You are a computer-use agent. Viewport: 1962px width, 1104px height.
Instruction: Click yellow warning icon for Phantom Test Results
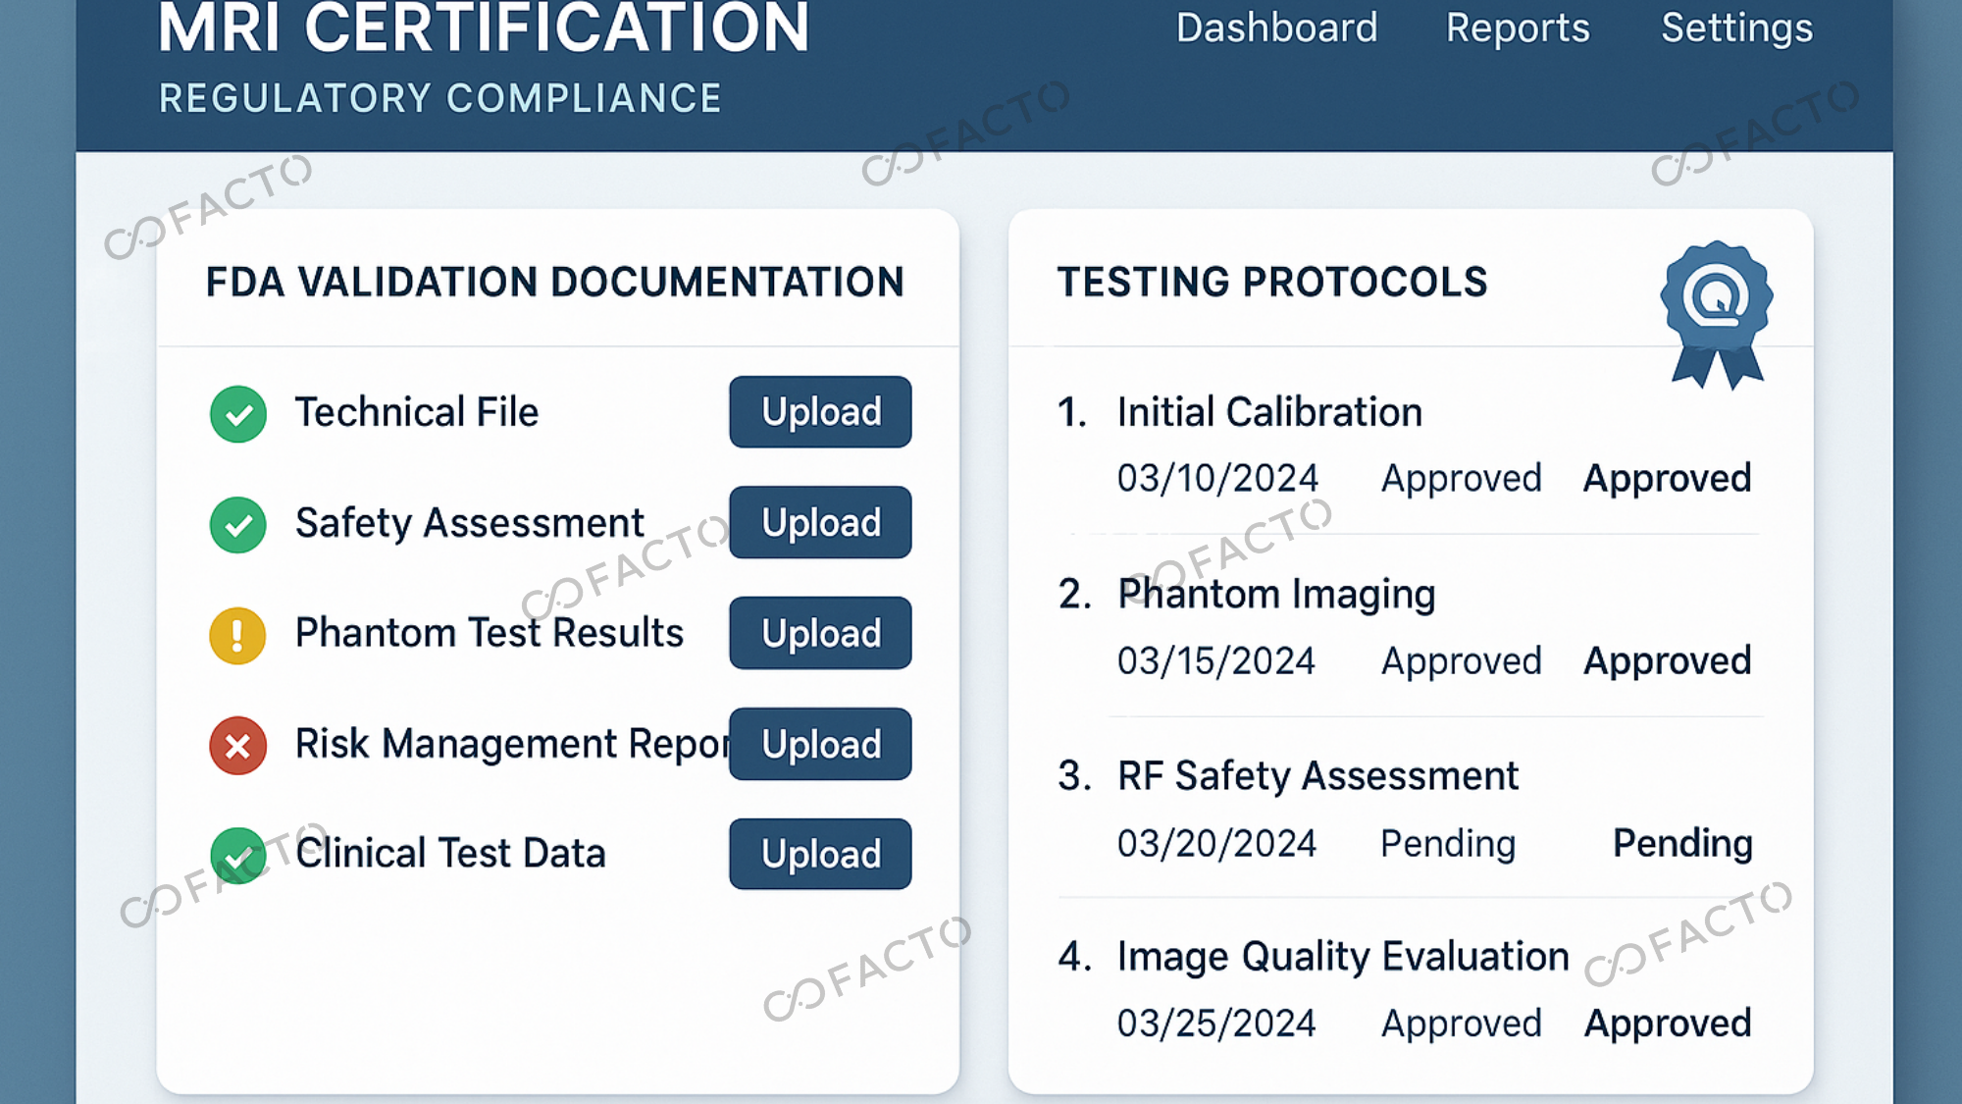[237, 636]
